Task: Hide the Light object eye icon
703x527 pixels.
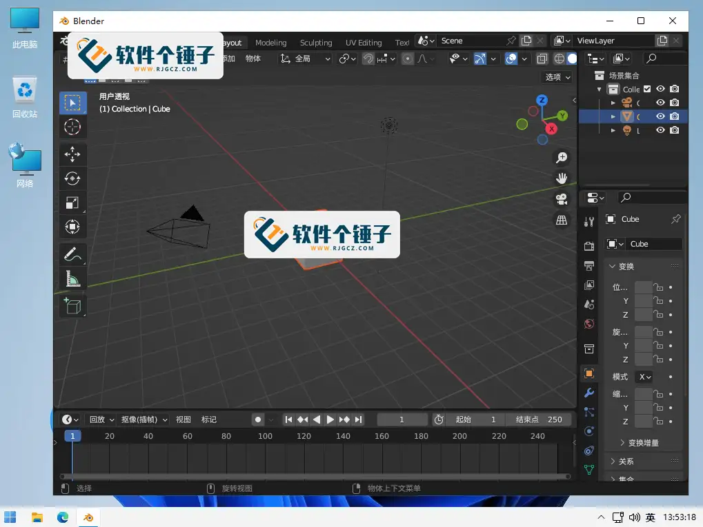Action: pyautogui.click(x=660, y=130)
